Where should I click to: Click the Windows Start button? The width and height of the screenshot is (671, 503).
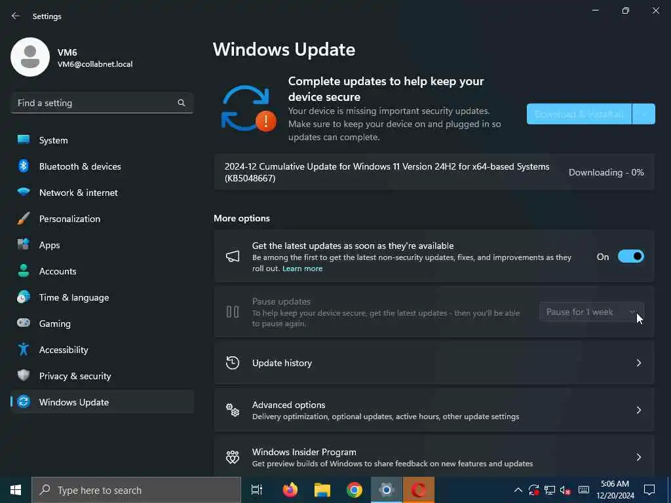click(16, 490)
